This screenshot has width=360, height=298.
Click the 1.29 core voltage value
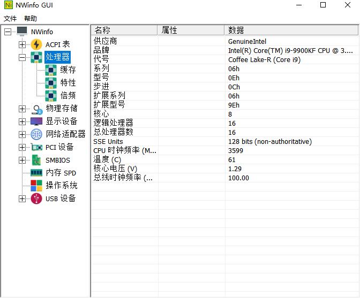[x=235, y=169]
